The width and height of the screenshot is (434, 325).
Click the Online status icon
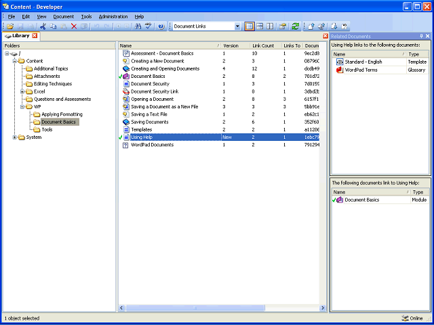406,318
